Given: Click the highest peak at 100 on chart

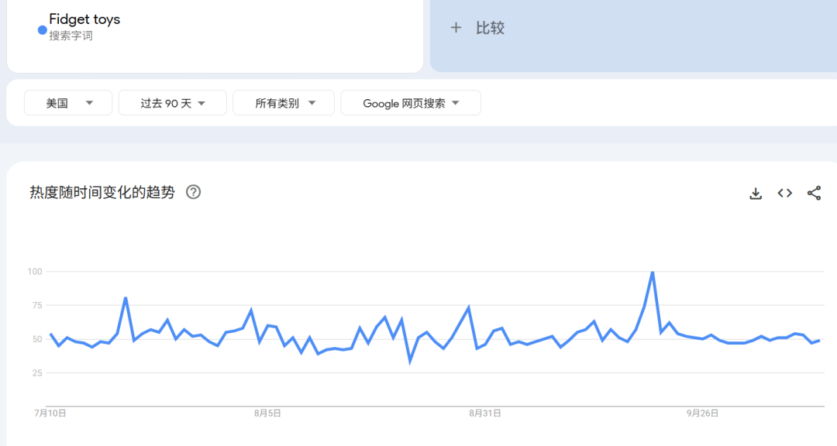Looking at the screenshot, I should pyautogui.click(x=653, y=273).
